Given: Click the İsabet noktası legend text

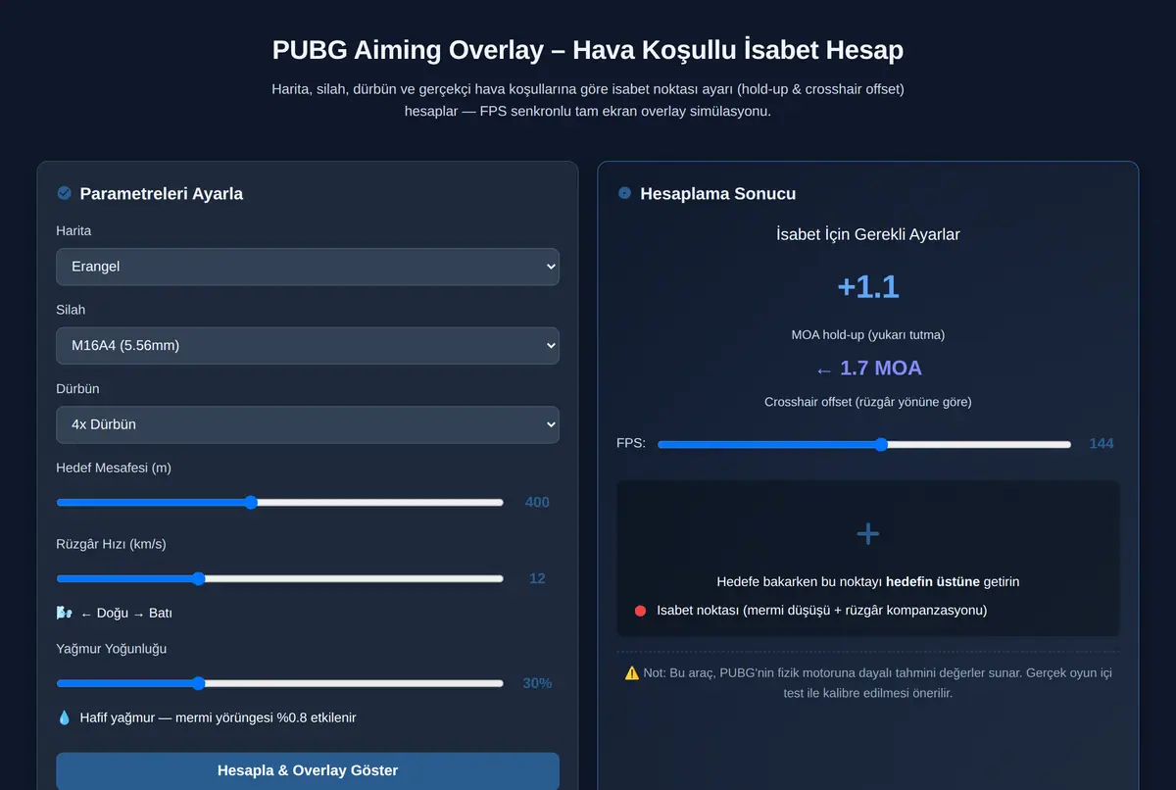Looking at the screenshot, I should click(821, 611).
